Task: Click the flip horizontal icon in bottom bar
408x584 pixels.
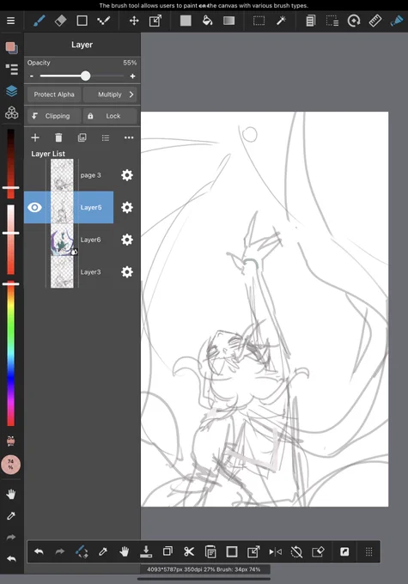Action: [x=276, y=551]
